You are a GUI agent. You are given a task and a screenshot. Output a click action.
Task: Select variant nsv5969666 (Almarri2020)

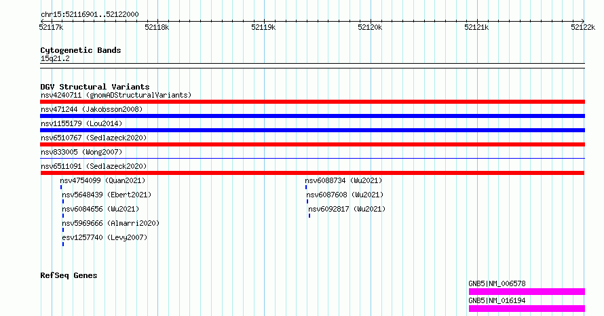pos(111,223)
